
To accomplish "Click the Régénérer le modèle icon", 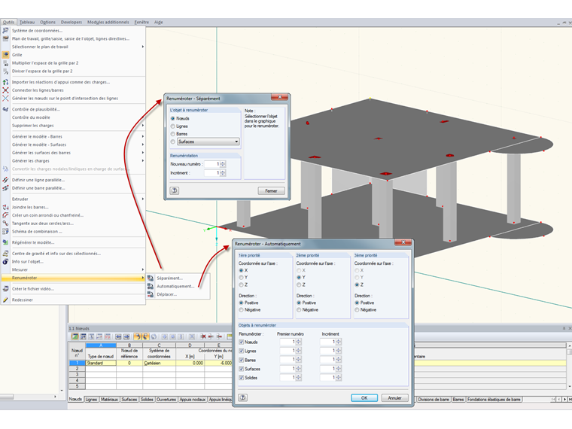I will (5, 242).
